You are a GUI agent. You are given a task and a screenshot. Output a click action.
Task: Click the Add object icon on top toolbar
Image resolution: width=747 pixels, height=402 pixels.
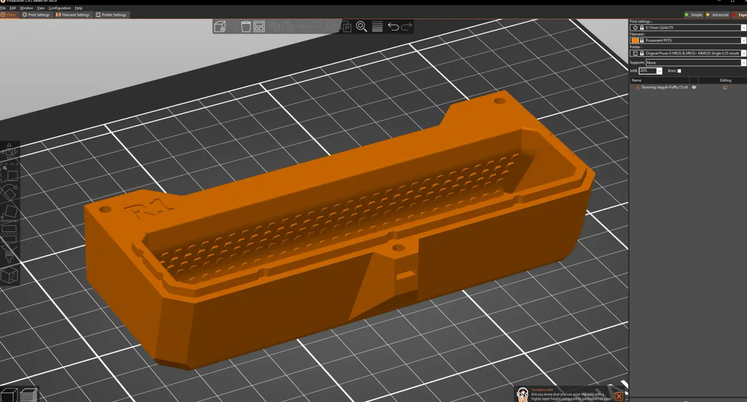point(219,26)
